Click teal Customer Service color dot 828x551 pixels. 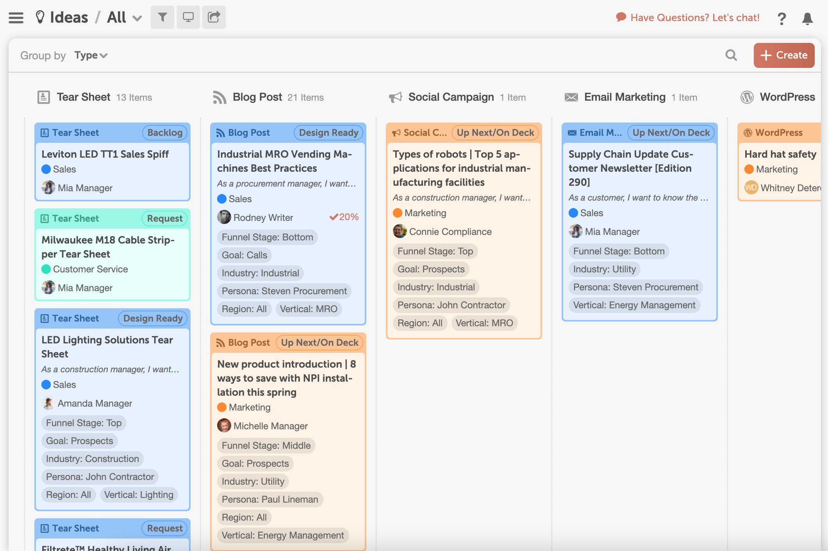pos(46,269)
